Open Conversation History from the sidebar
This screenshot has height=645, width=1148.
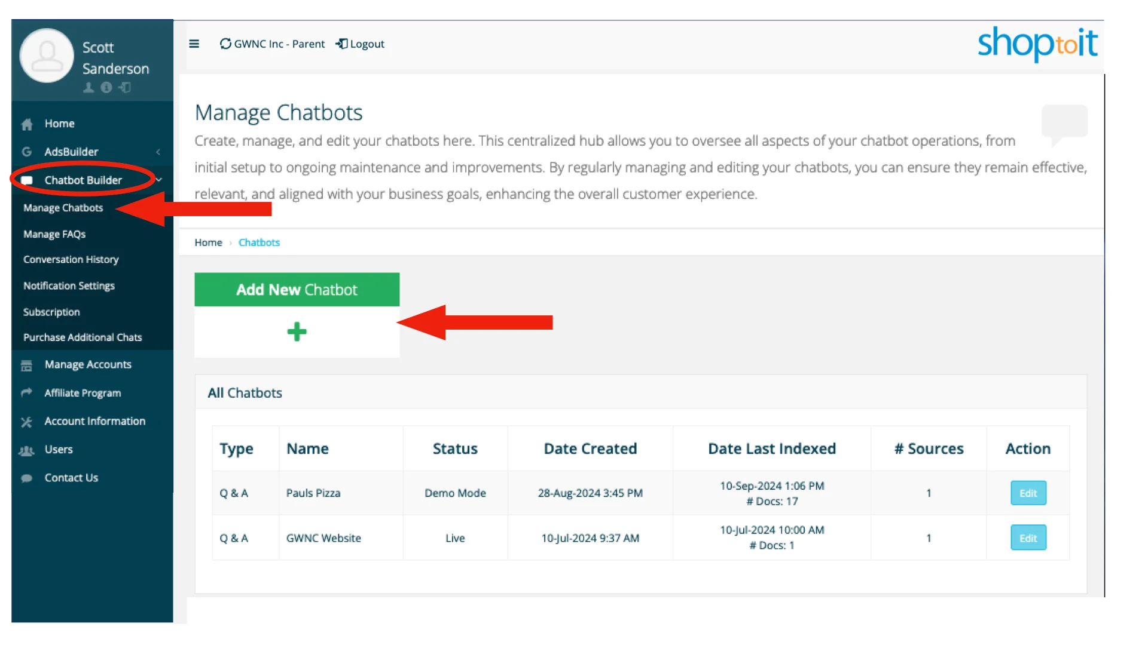(70, 259)
